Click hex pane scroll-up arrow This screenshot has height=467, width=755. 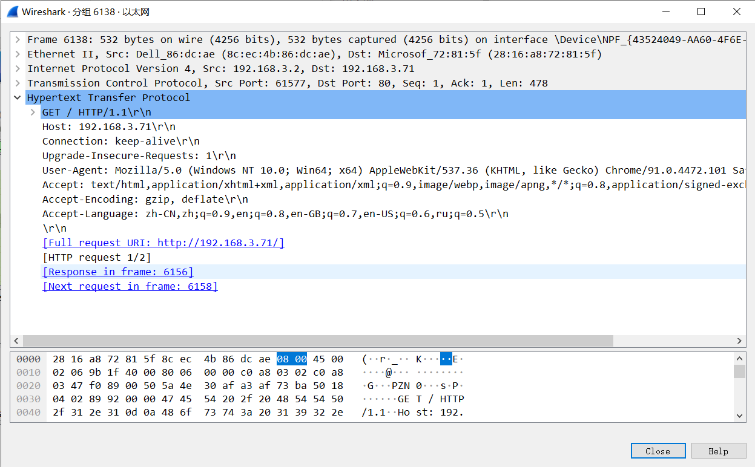[739, 358]
